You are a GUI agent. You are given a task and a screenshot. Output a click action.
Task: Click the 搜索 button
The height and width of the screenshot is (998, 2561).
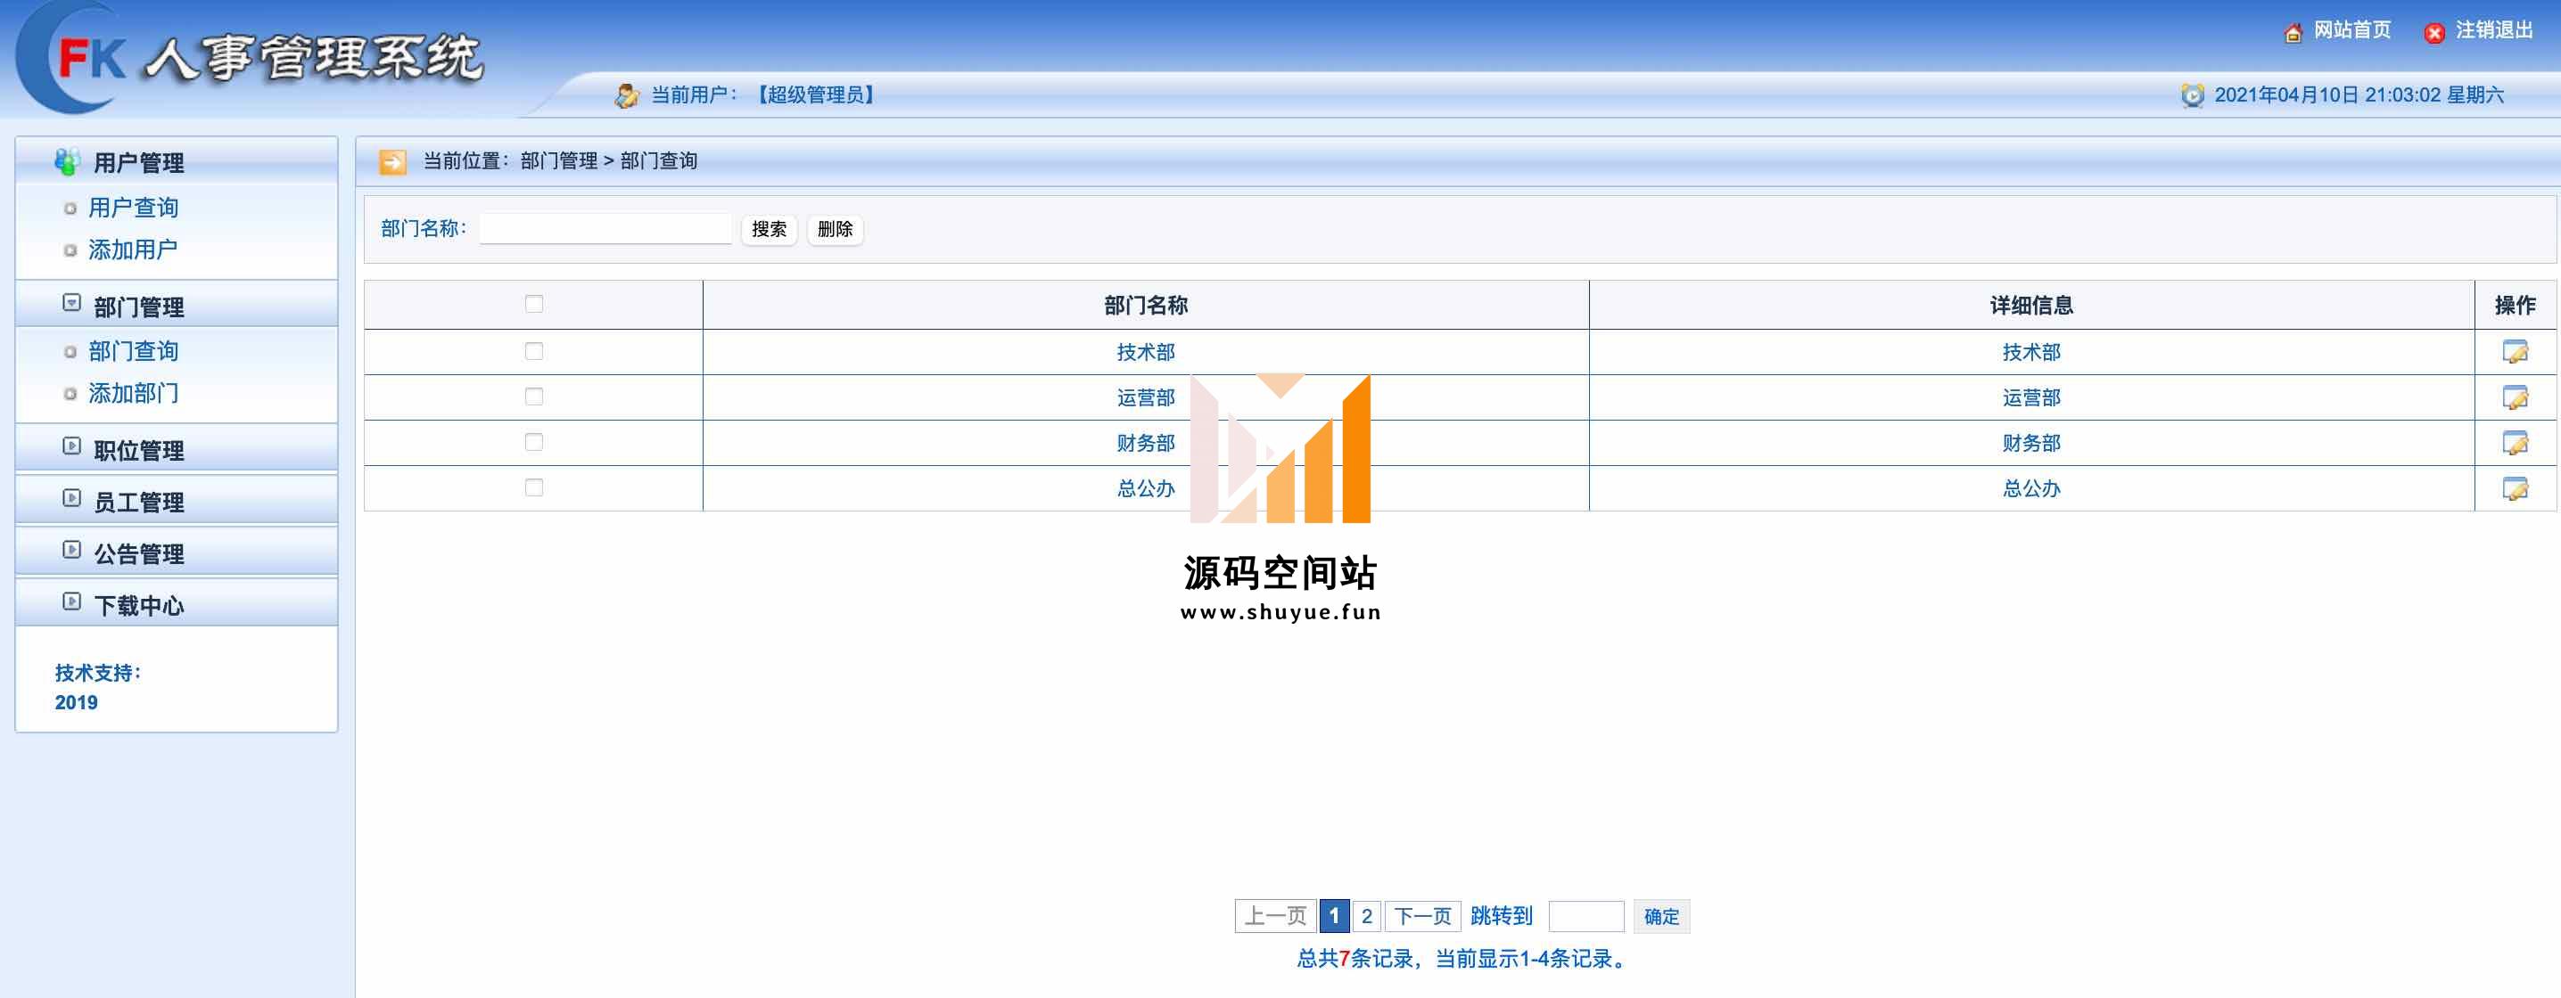(769, 229)
